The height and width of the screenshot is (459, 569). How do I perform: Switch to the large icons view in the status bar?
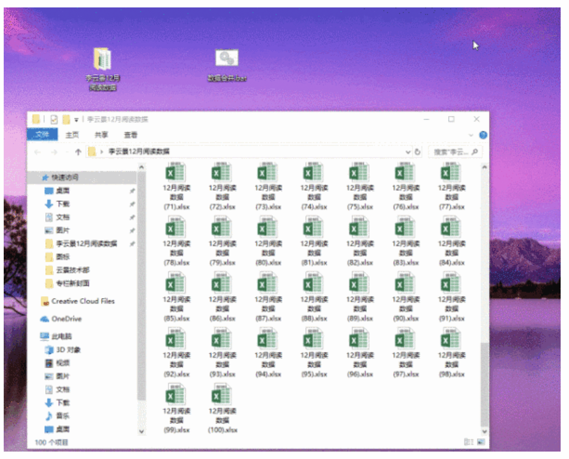480,442
